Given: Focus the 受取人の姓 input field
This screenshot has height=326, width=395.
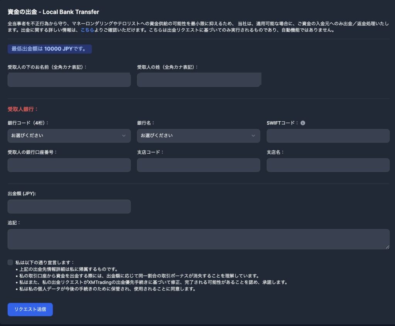Looking at the screenshot, I should pyautogui.click(x=199, y=80).
